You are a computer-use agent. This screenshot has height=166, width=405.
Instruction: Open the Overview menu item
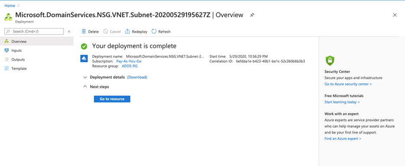point(37,41)
